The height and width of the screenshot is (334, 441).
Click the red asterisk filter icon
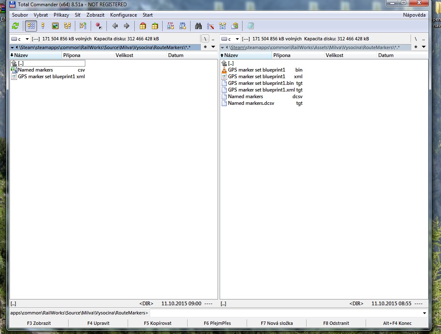coord(99,26)
